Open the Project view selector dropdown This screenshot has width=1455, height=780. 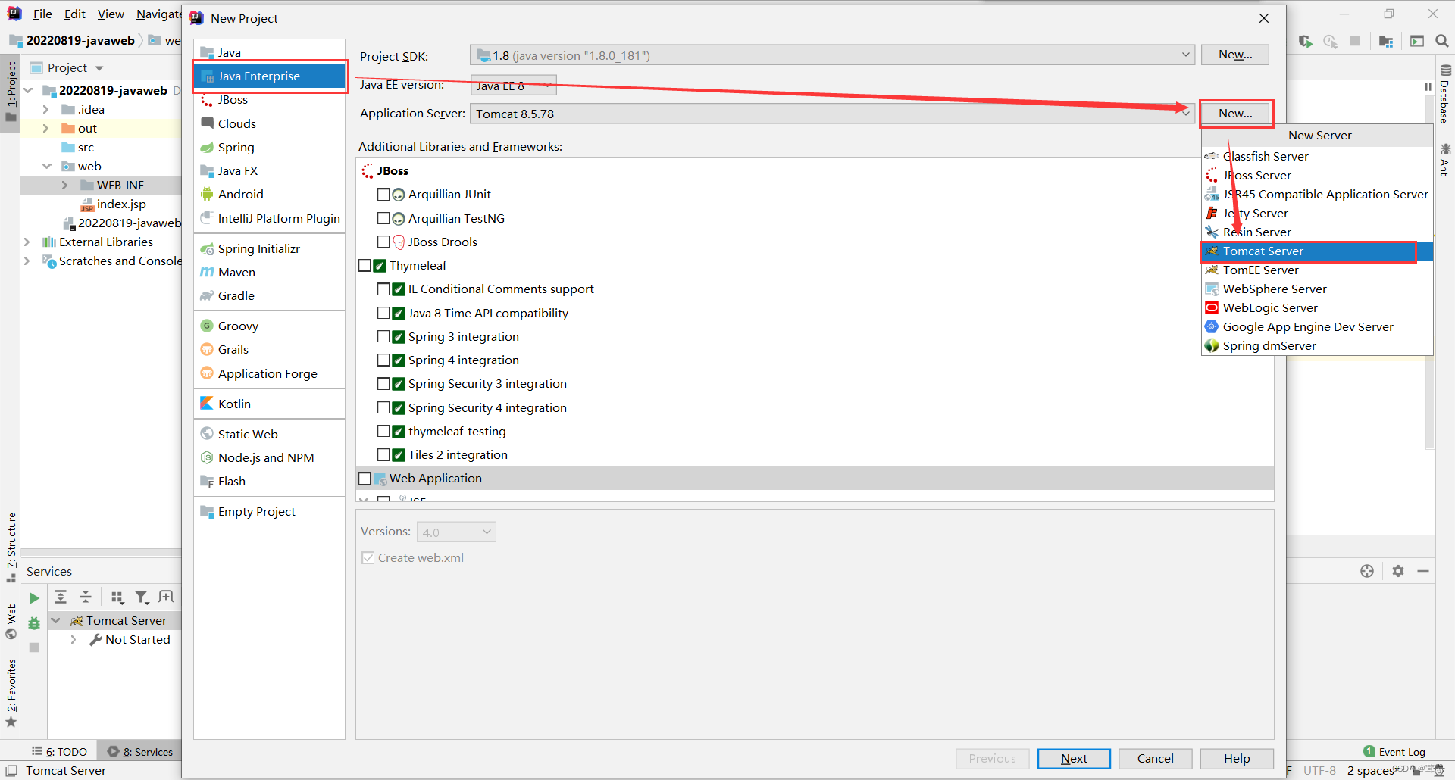[x=67, y=68]
